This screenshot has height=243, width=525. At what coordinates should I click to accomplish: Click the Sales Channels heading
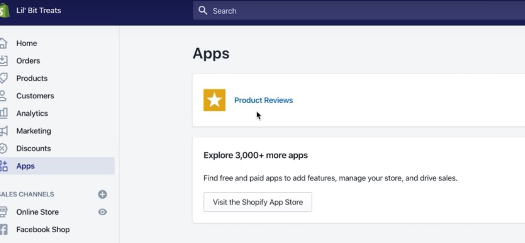pos(27,194)
